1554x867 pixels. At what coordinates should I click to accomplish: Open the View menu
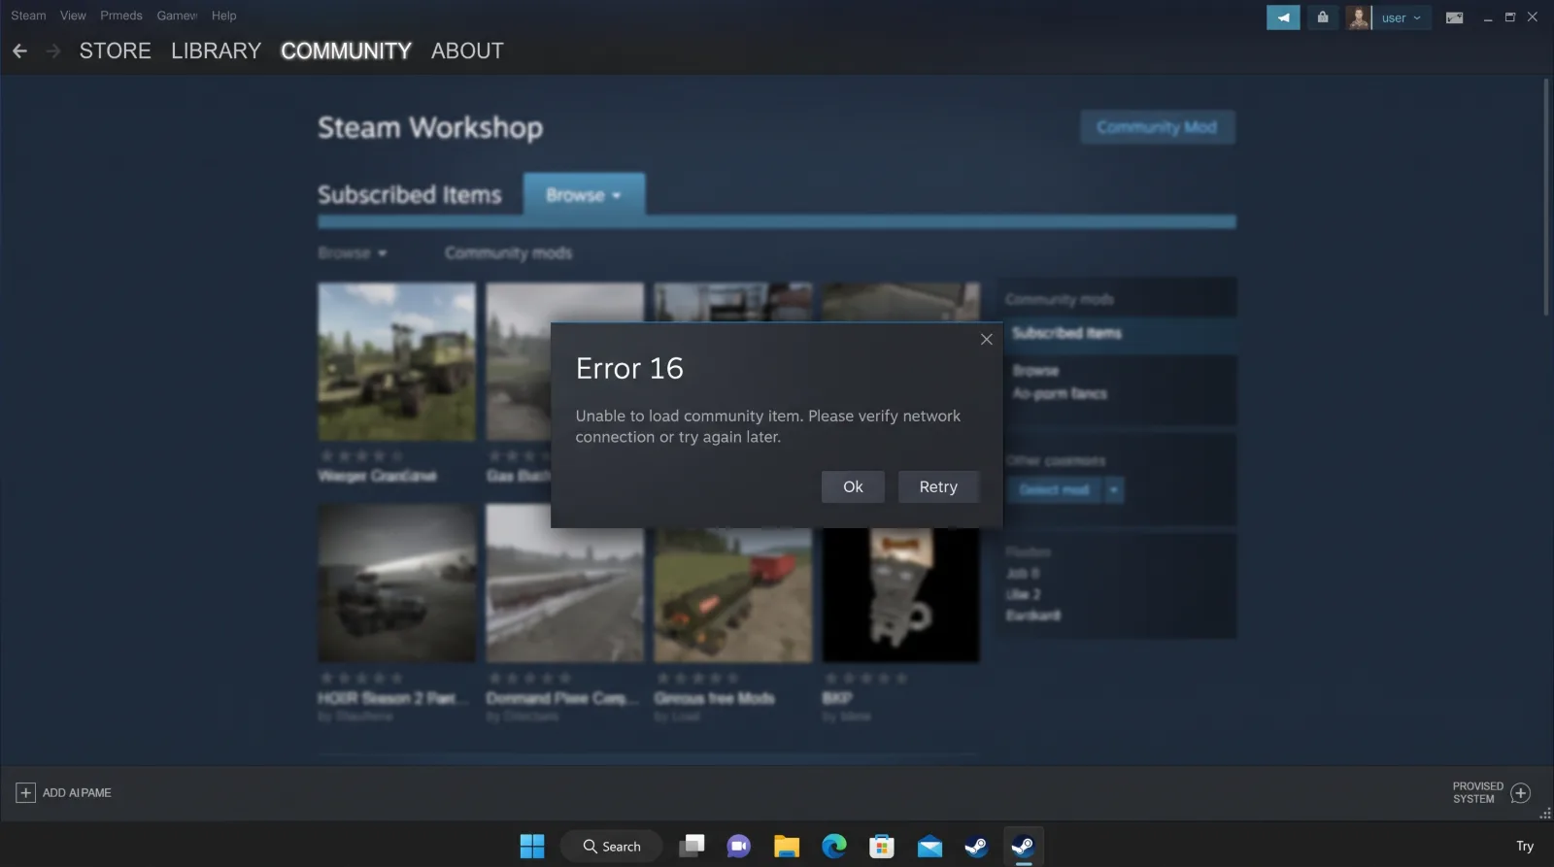(73, 16)
